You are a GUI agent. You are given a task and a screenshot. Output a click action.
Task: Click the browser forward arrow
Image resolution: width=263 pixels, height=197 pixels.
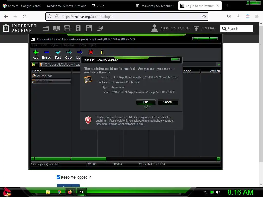[x=15, y=17]
